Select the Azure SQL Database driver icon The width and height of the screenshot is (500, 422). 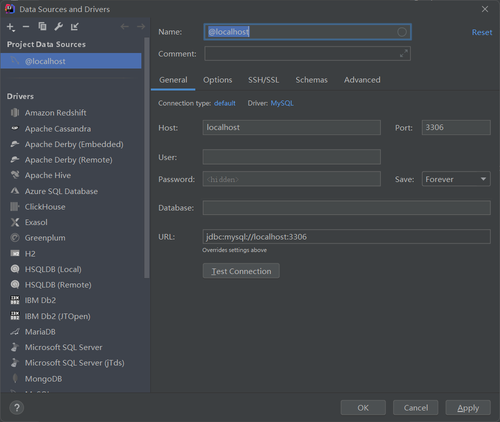14,191
